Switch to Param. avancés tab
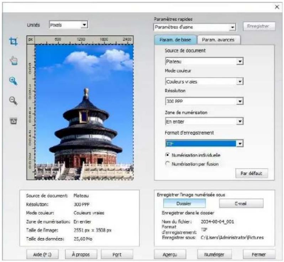The width and height of the screenshot is (284, 262). coord(219,40)
